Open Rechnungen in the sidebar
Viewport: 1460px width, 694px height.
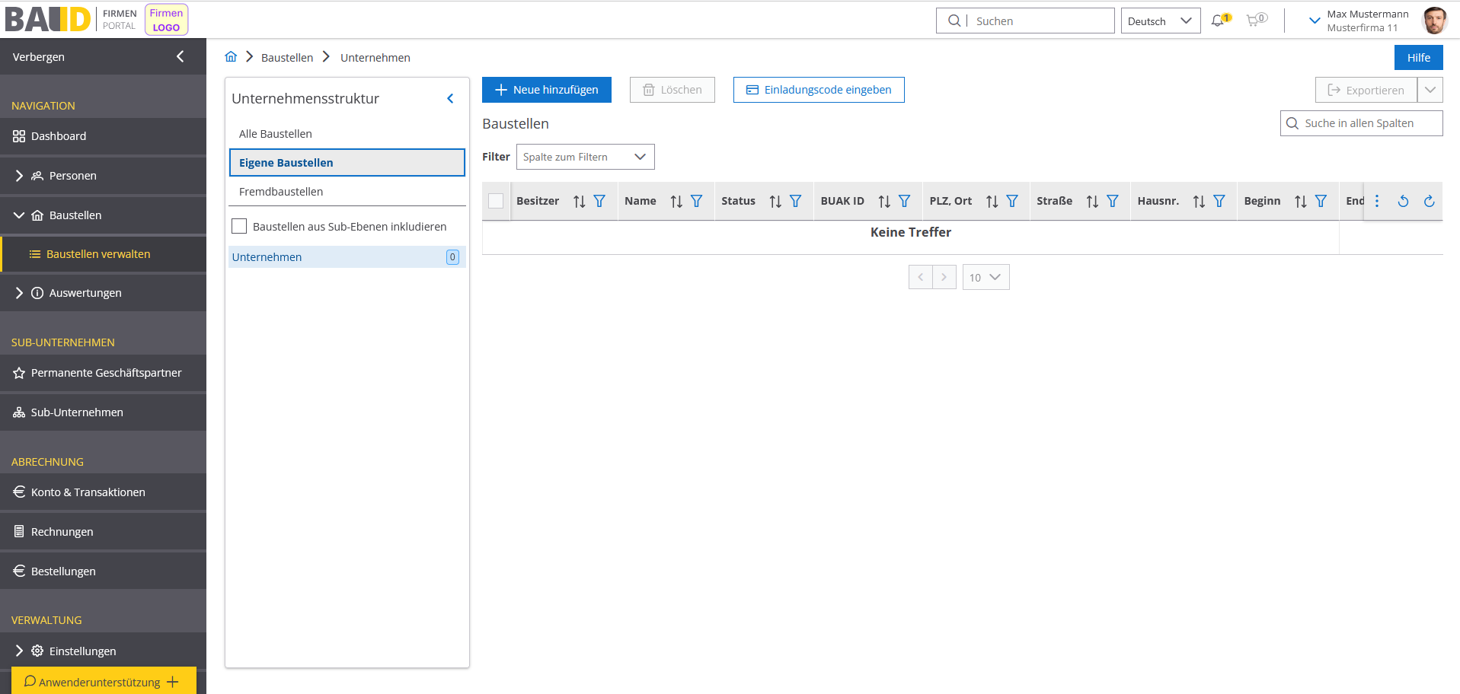62,532
